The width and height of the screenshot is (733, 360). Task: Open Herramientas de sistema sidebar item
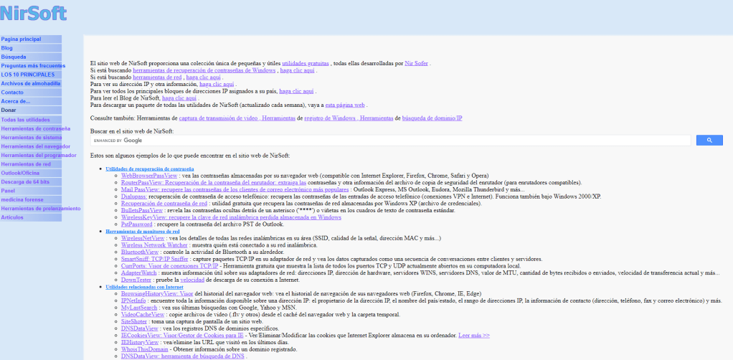click(31, 138)
